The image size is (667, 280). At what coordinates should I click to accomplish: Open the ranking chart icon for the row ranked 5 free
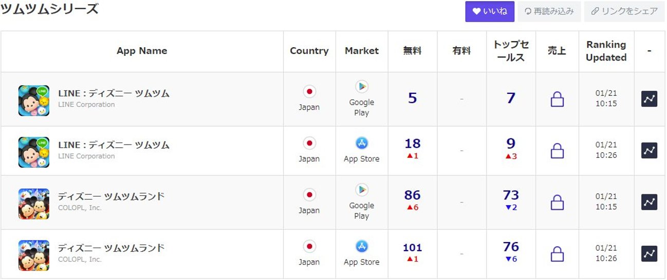(x=650, y=98)
